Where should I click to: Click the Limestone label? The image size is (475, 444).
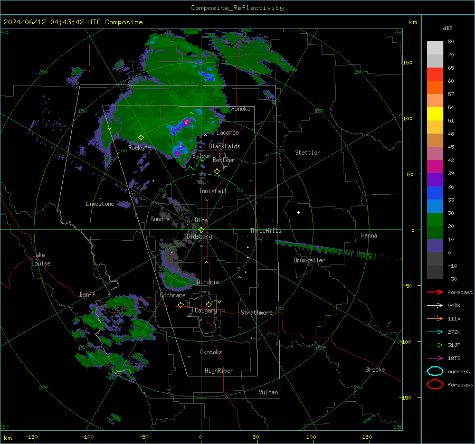pos(100,204)
